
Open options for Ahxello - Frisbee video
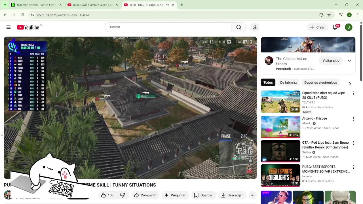point(354,119)
